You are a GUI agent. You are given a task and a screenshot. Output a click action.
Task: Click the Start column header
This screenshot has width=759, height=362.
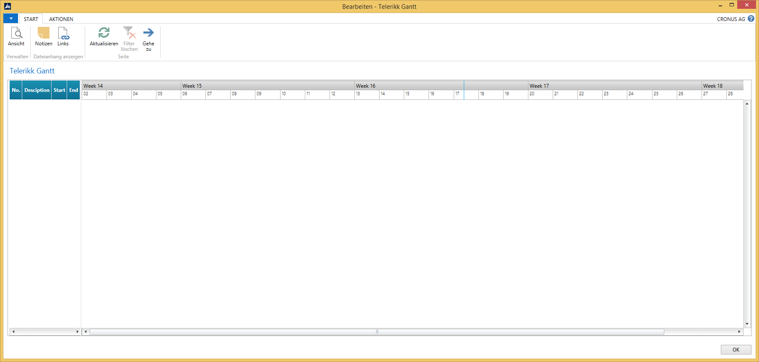click(x=60, y=90)
